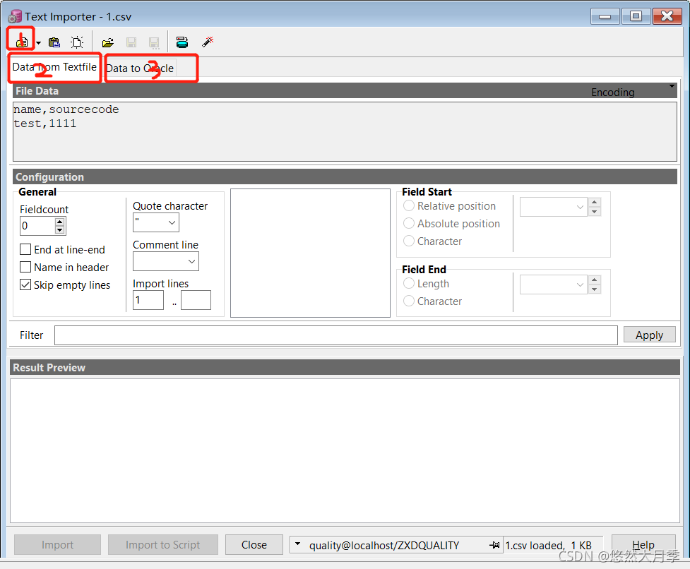Image resolution: width=690 pixels, height=569 pixels.
Task: Click inside the Result Preview area
Action: [345, 450]
